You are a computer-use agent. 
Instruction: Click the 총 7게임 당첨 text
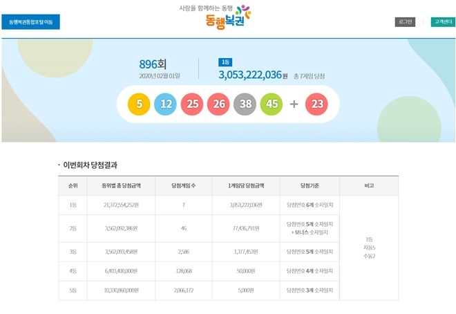[x=309, y=76]
